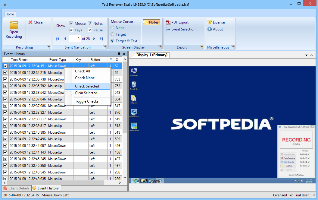Viewport: 318px width, 200px height.
Task: Select the 12:32:39.217 MouseDown event row
Action: tap(62, 119)
